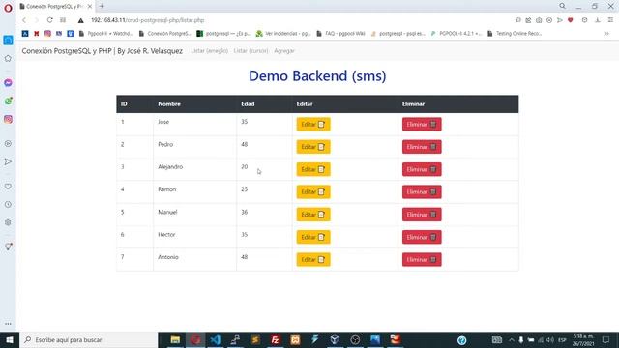Open Messenger in the Opera sidebar
Viewport: 619px width, 348px height.
8,83
